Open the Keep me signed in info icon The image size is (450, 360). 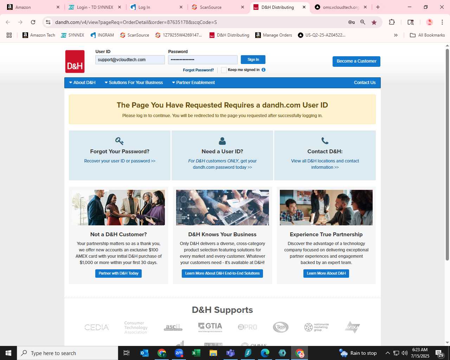point(263,70)
